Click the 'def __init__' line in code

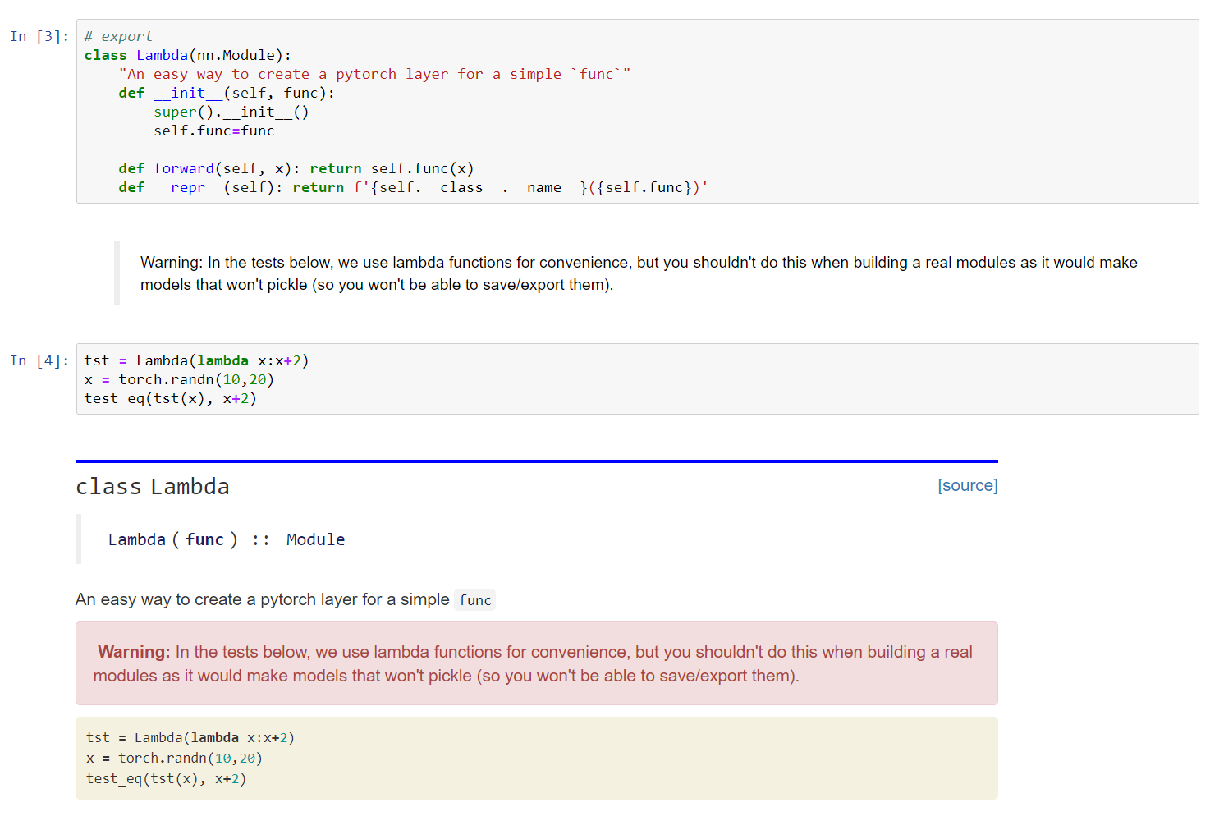pos(227,93)
